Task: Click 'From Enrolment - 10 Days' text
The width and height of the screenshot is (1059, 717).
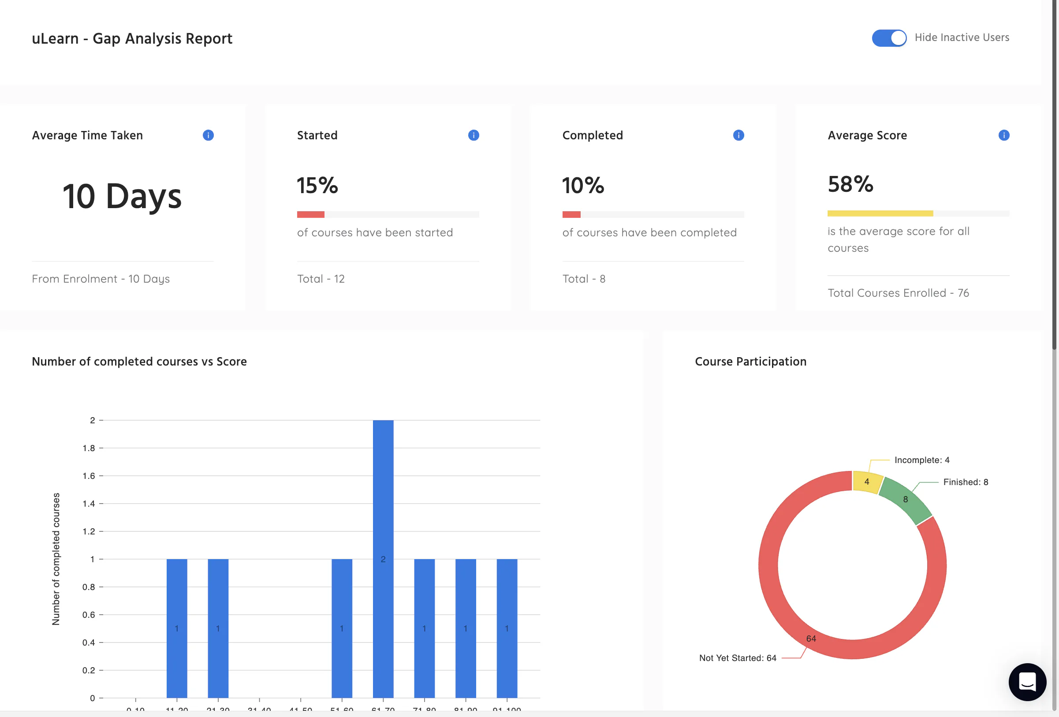Action: tap(101, 279)
